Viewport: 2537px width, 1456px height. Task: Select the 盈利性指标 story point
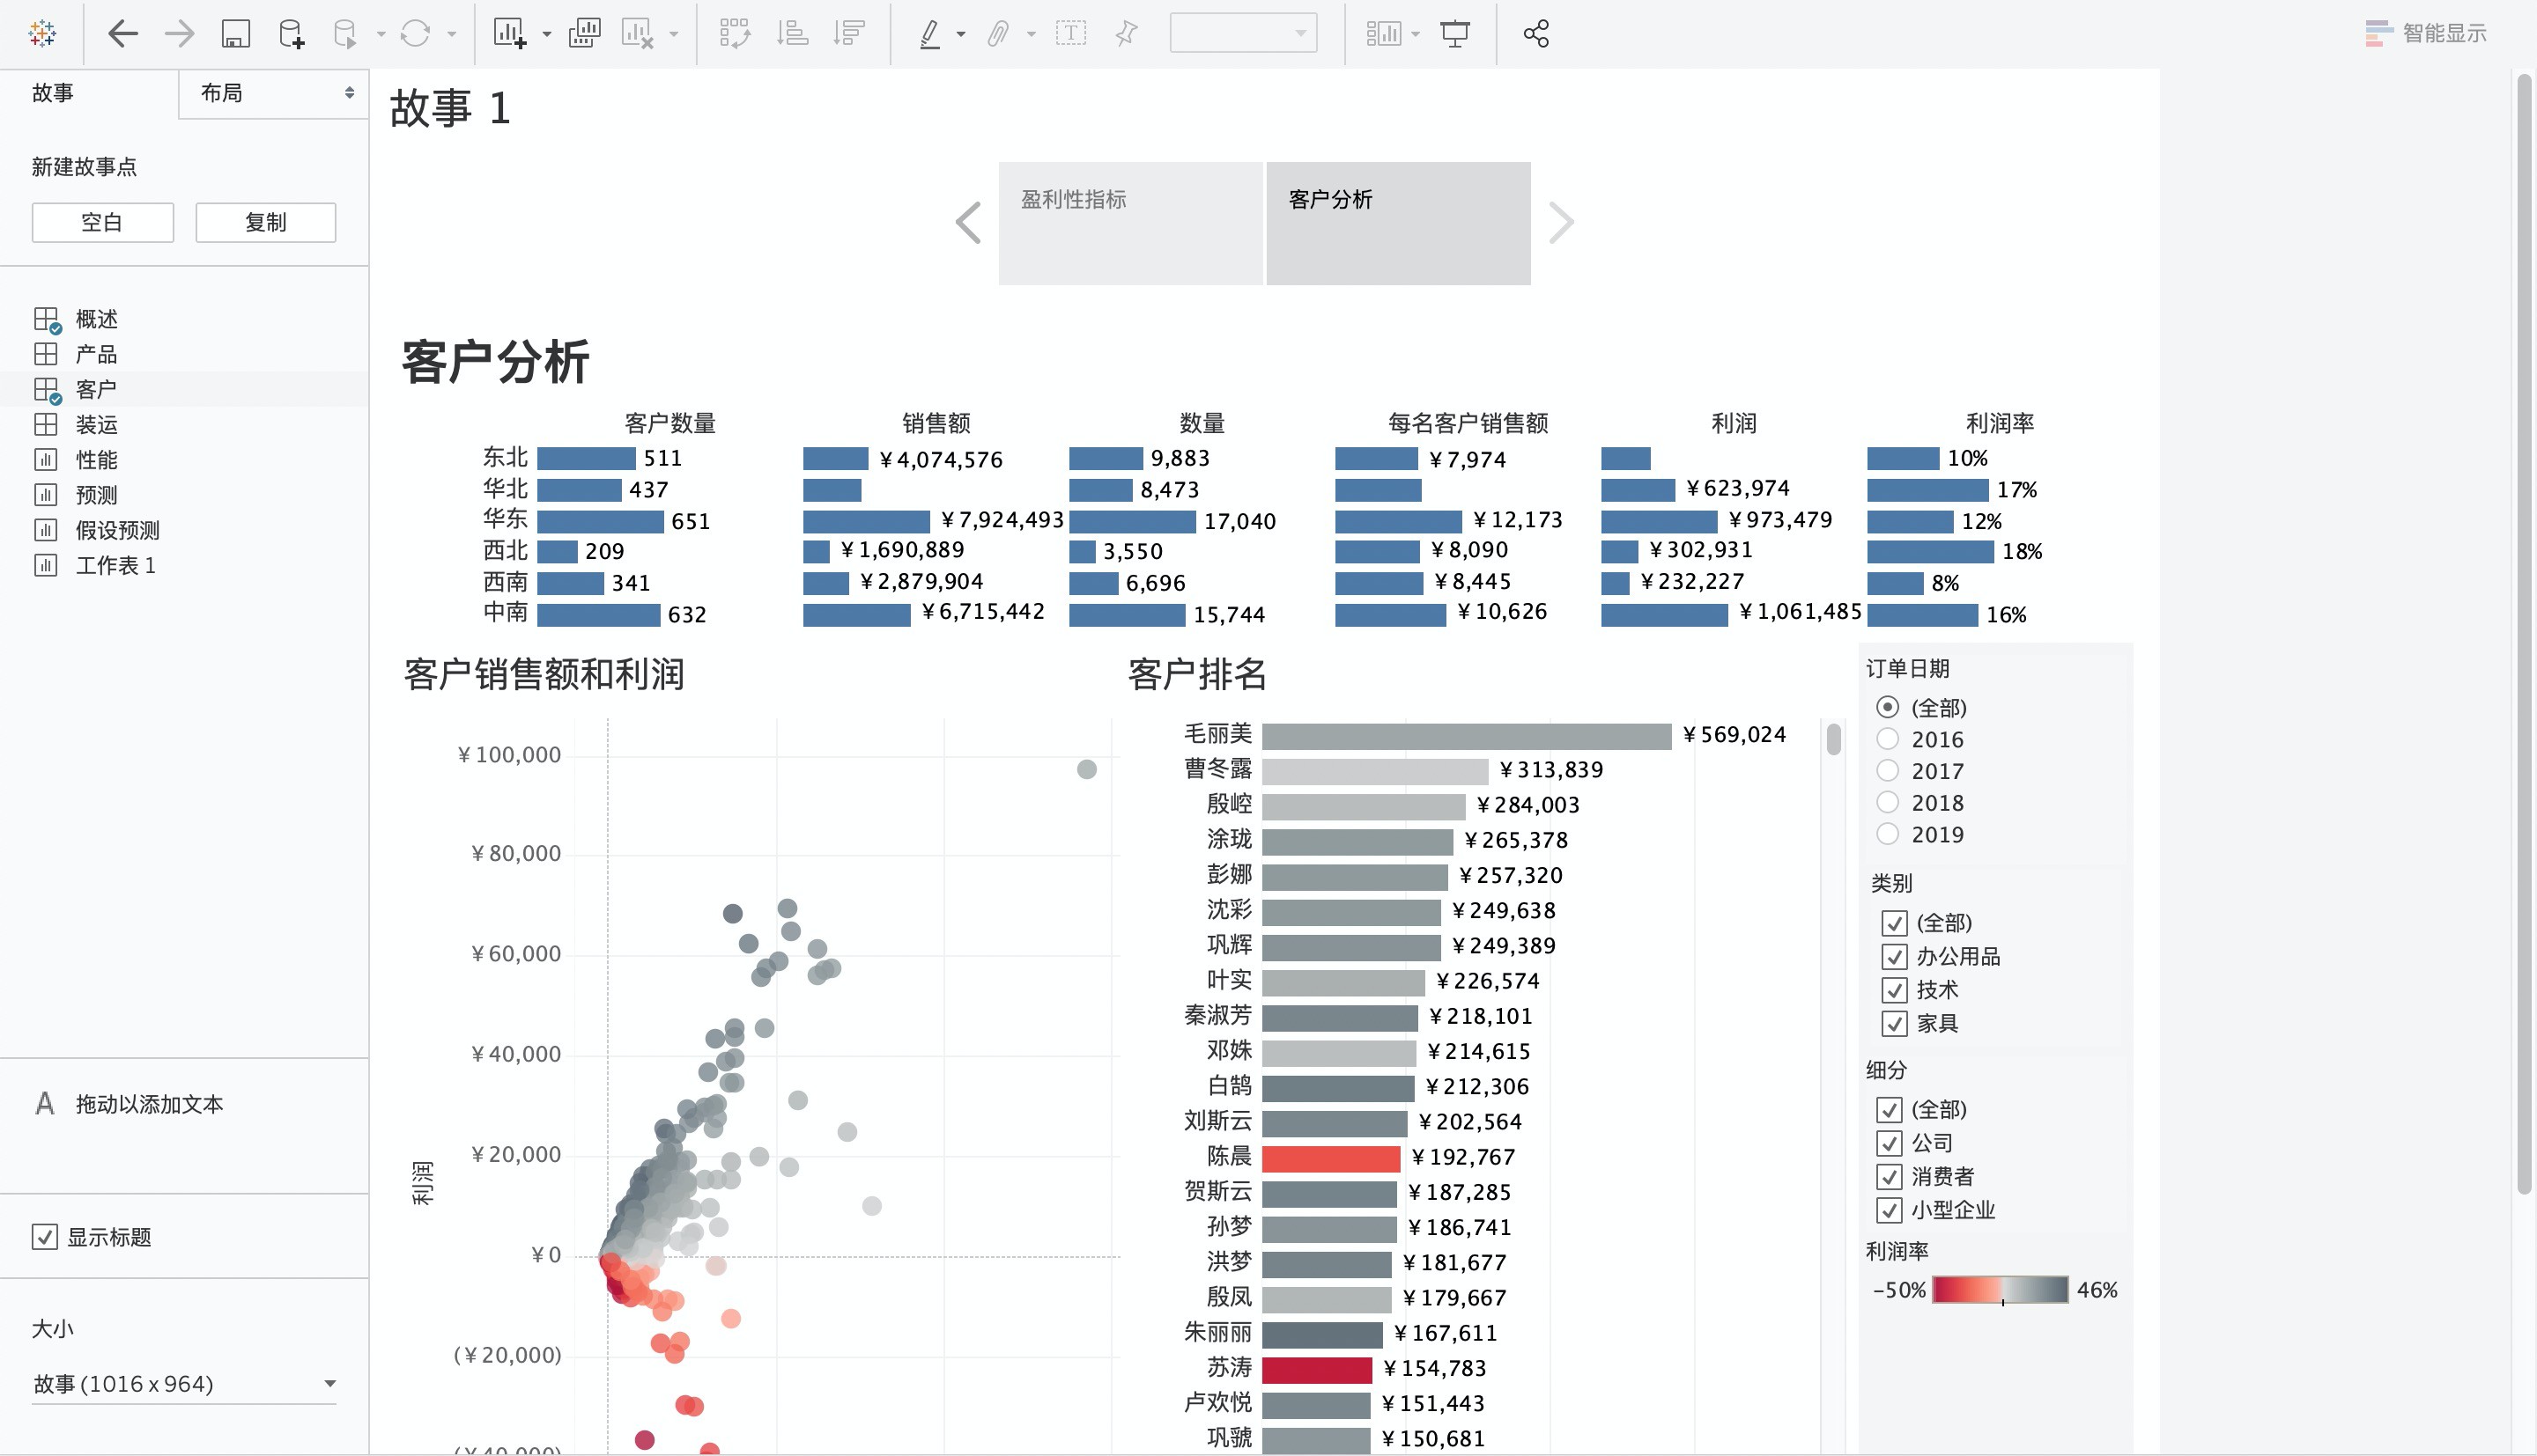[x=1129, y=223]
